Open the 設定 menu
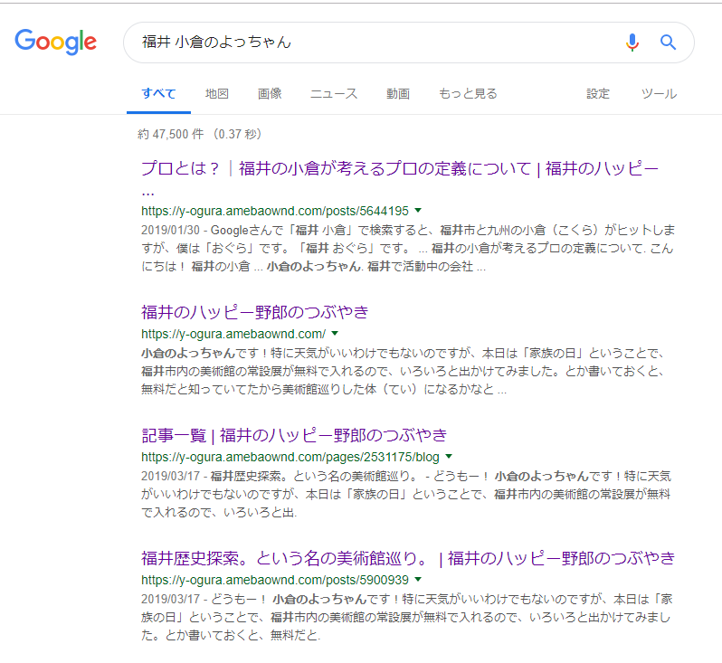 click(x=598, y=94)
